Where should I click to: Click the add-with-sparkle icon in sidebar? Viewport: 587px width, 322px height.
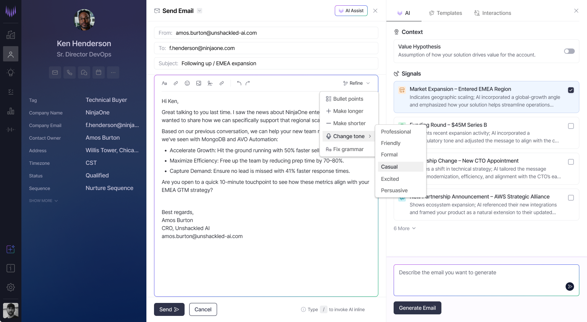point(11,249)
